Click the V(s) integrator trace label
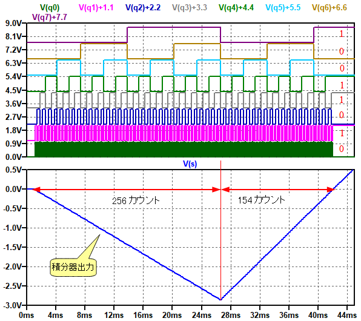 point(190,164)
